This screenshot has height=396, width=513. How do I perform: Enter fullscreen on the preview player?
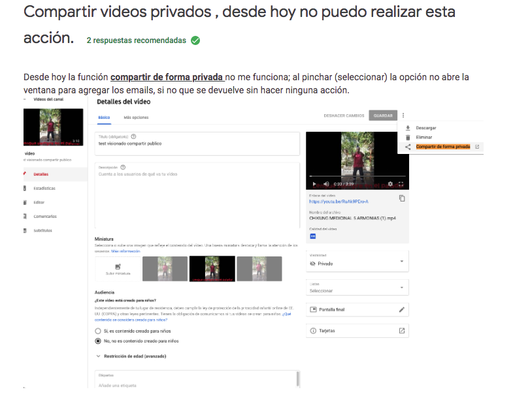(x=401, y=184)
